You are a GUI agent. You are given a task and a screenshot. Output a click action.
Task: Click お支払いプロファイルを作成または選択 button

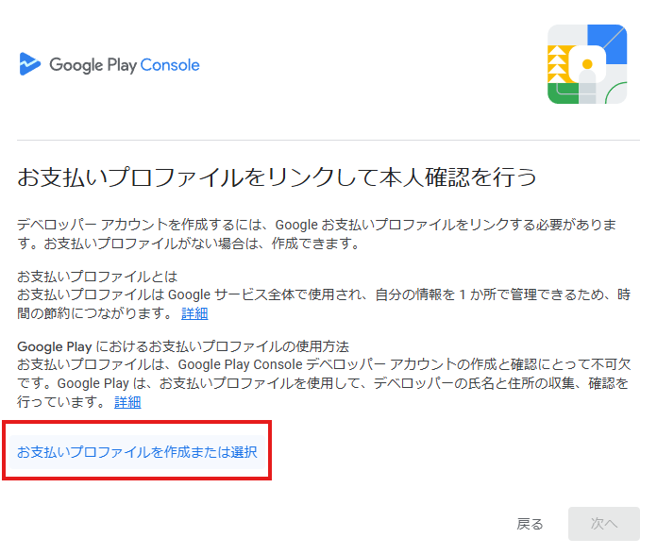coord(137,451)
